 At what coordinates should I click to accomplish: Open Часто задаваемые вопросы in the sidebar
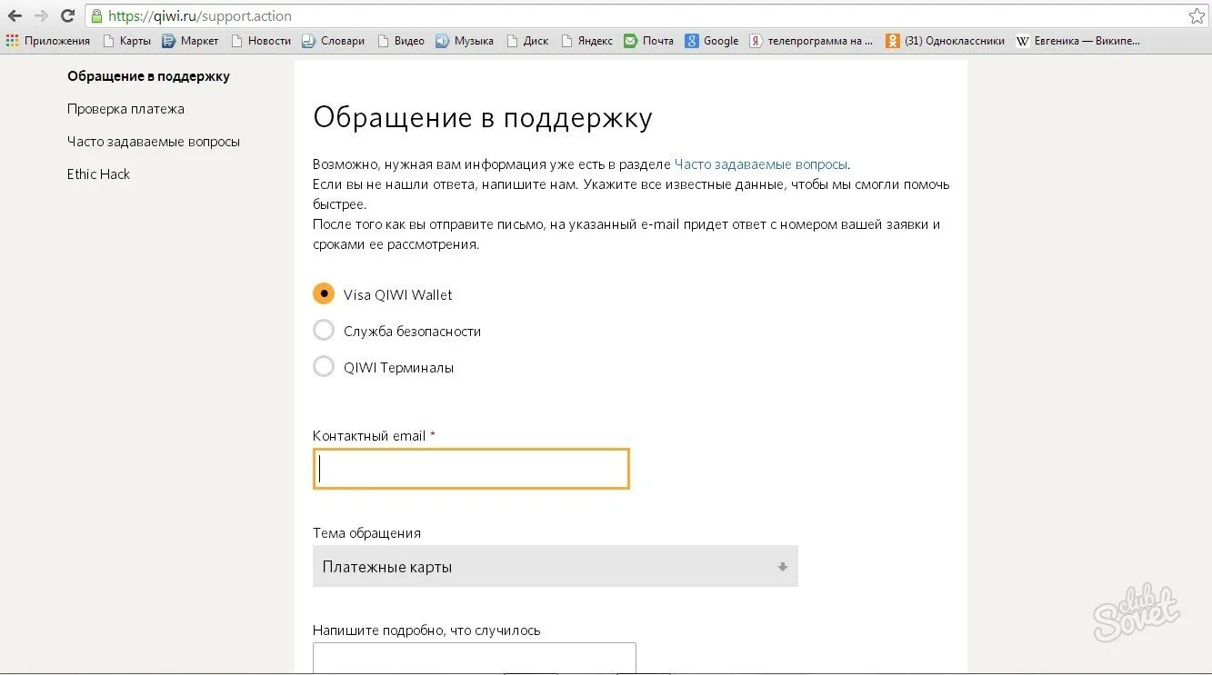[x=154, y=142]
